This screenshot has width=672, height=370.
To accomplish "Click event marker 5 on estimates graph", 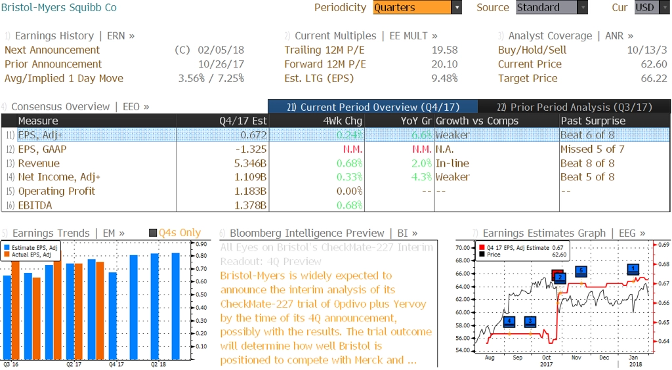I will tap(581, 271).
